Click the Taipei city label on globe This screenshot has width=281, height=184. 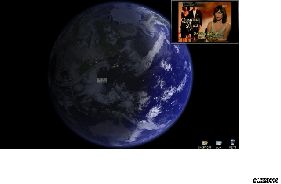click(102, 80)
